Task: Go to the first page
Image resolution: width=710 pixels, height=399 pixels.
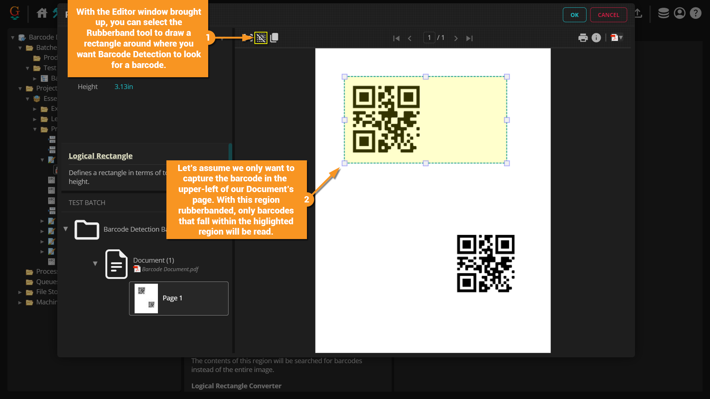Action: tap(396, 38)
